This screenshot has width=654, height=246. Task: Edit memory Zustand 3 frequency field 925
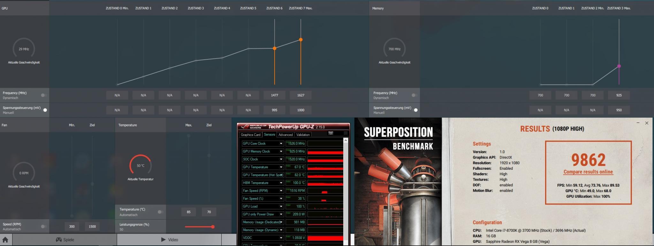(619, 95)
